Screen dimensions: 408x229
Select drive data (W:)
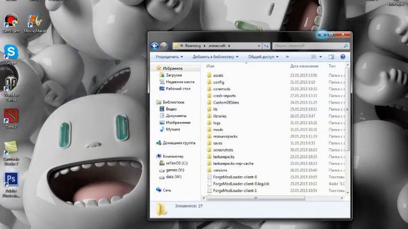(x=173, y=177)
